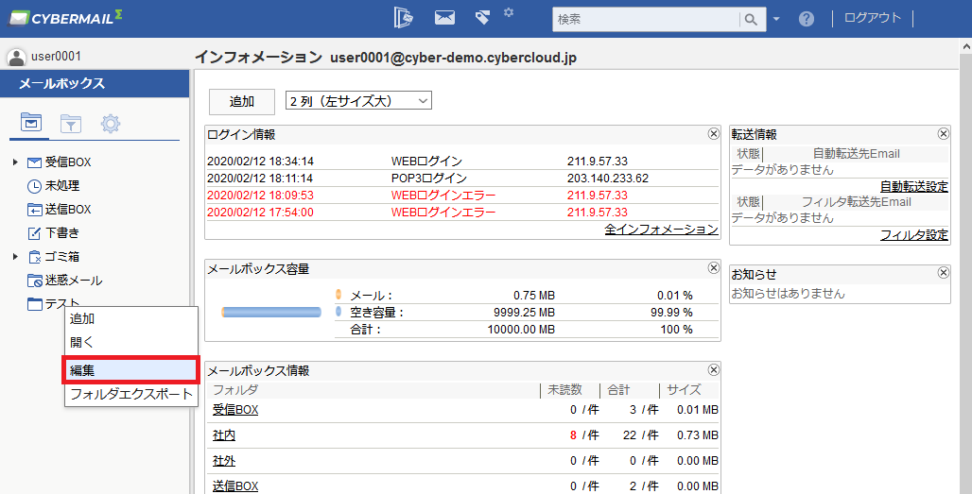Close the メールボックス情報 panel
The height and width of the screenshot is (494, 972).
(x=714, y=369)
